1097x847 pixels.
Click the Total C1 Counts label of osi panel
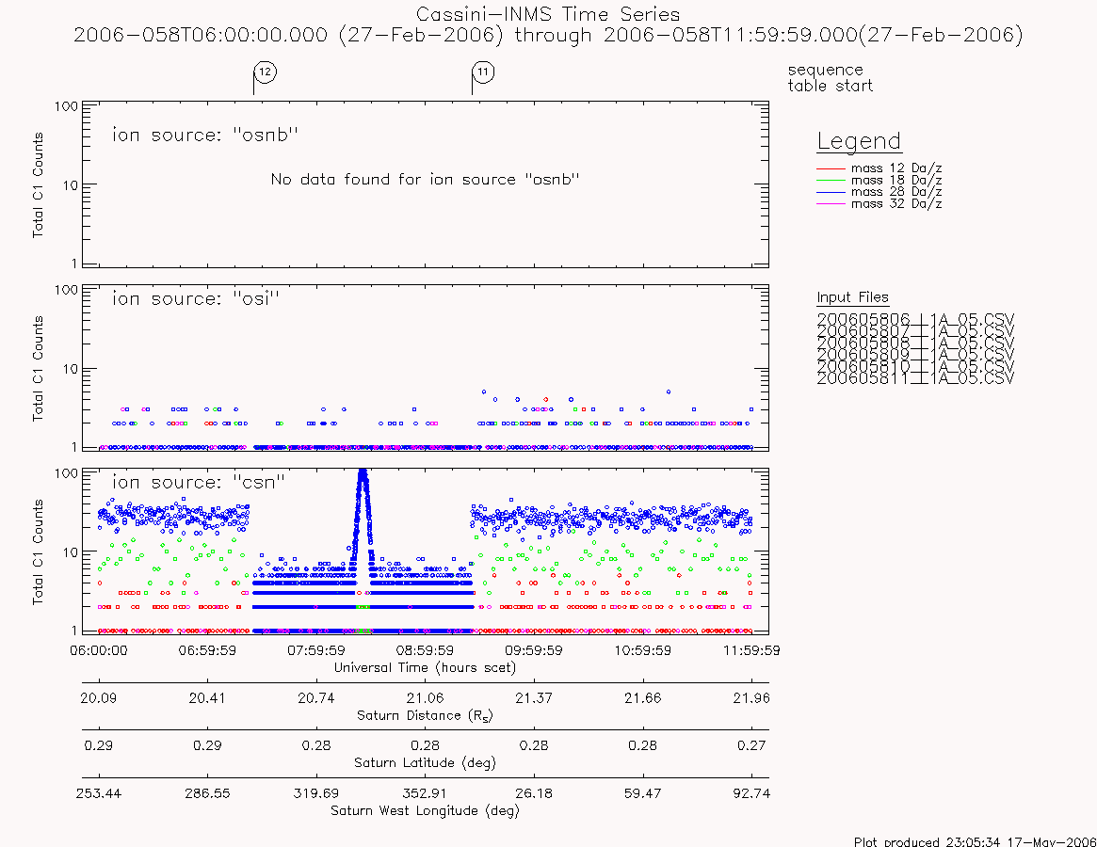tap(38, 369)
